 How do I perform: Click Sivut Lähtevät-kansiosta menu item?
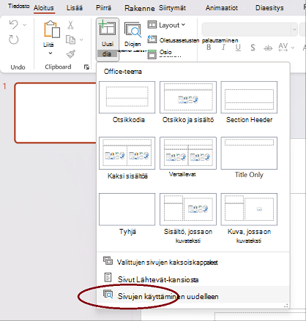(x=193, y=279)
